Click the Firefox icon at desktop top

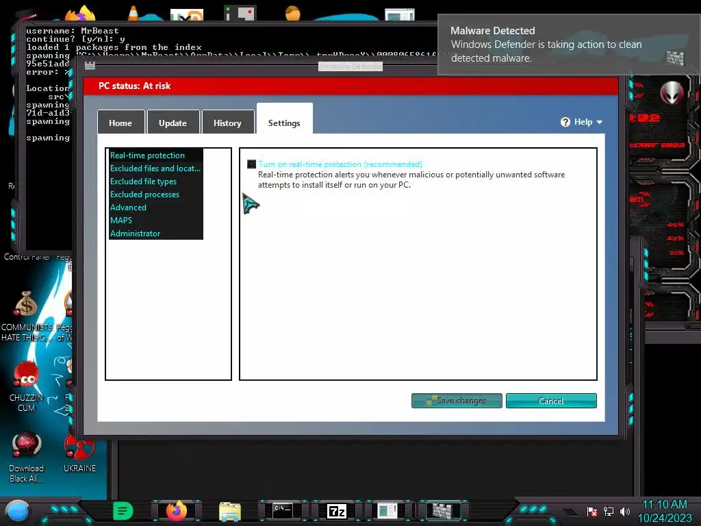[x=81, y=14]
